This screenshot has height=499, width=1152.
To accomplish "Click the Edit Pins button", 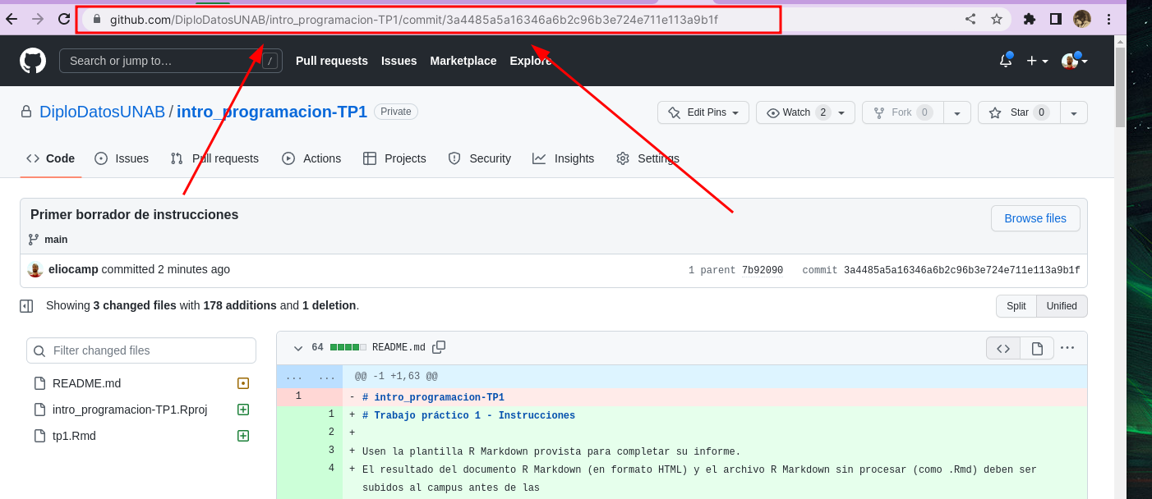I will [x=703, y=112].
